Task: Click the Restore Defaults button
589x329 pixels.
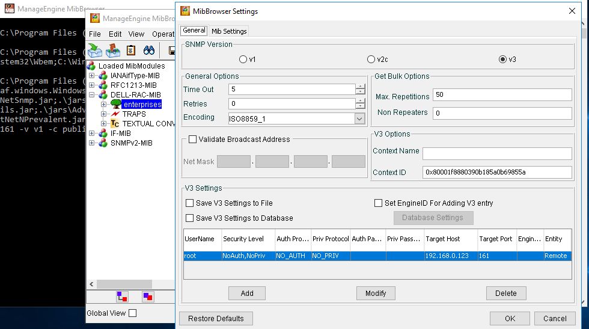Action: pos(216,318)
